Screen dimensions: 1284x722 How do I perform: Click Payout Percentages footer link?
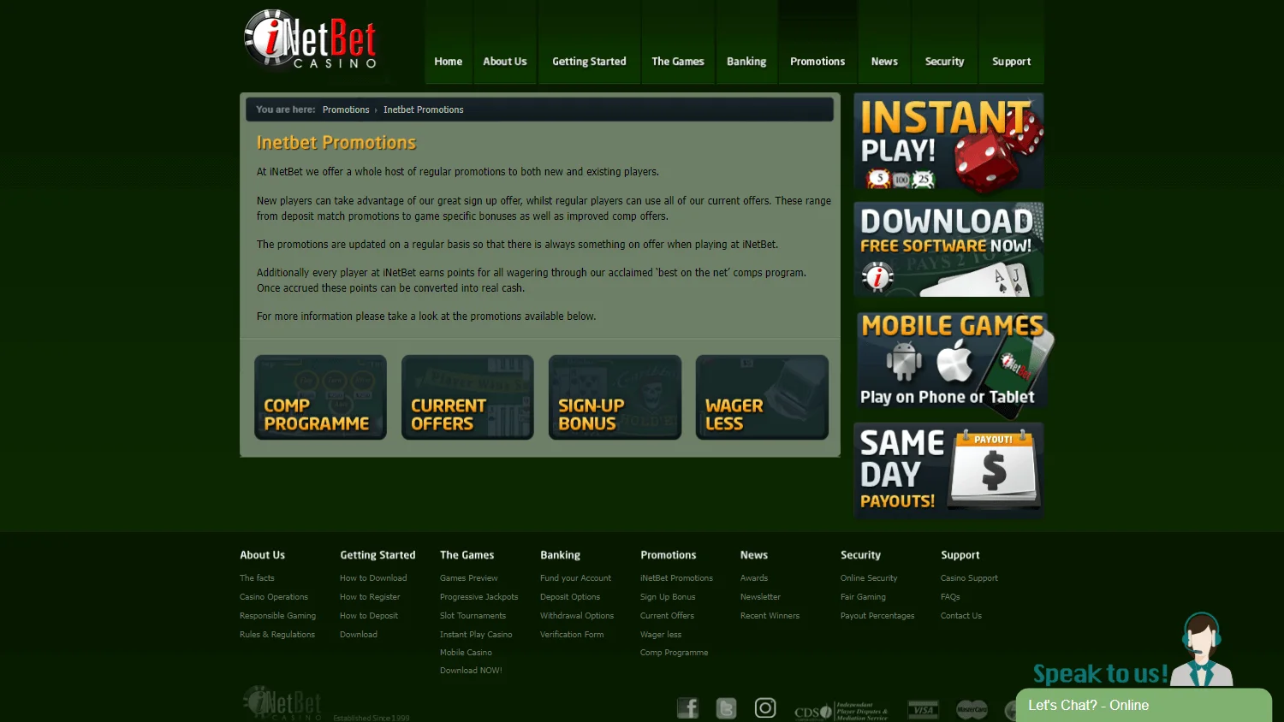tap(877, 616)
